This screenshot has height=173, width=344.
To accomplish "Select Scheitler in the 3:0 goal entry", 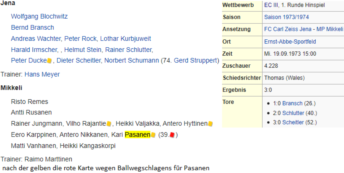I will click(x=293, y=122).
